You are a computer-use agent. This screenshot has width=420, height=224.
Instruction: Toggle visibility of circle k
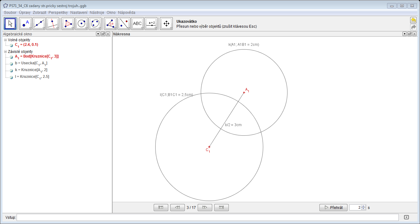(x=11, y=70)
